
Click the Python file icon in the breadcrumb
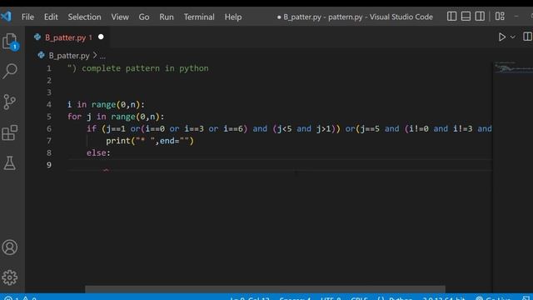pos(41,55)
